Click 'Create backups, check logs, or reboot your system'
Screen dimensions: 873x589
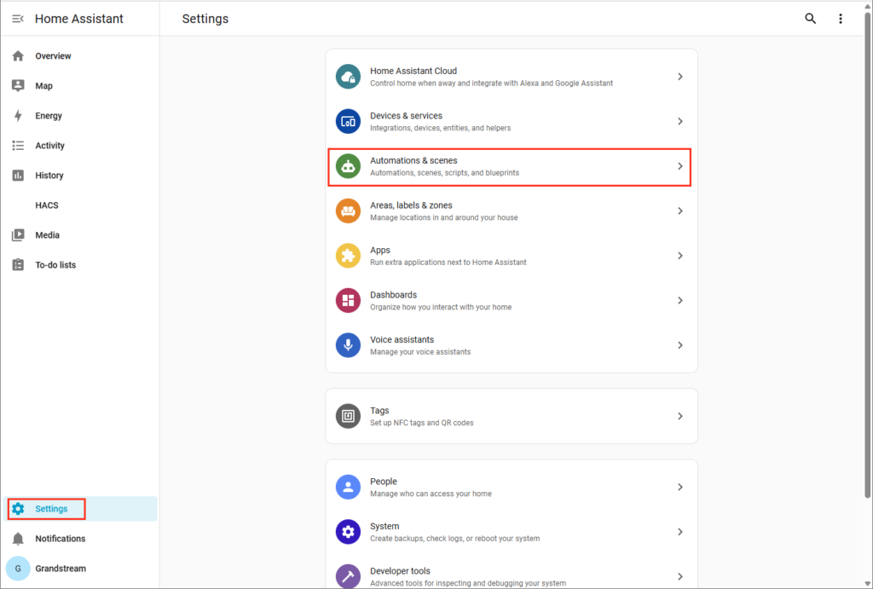click(454, 539)
